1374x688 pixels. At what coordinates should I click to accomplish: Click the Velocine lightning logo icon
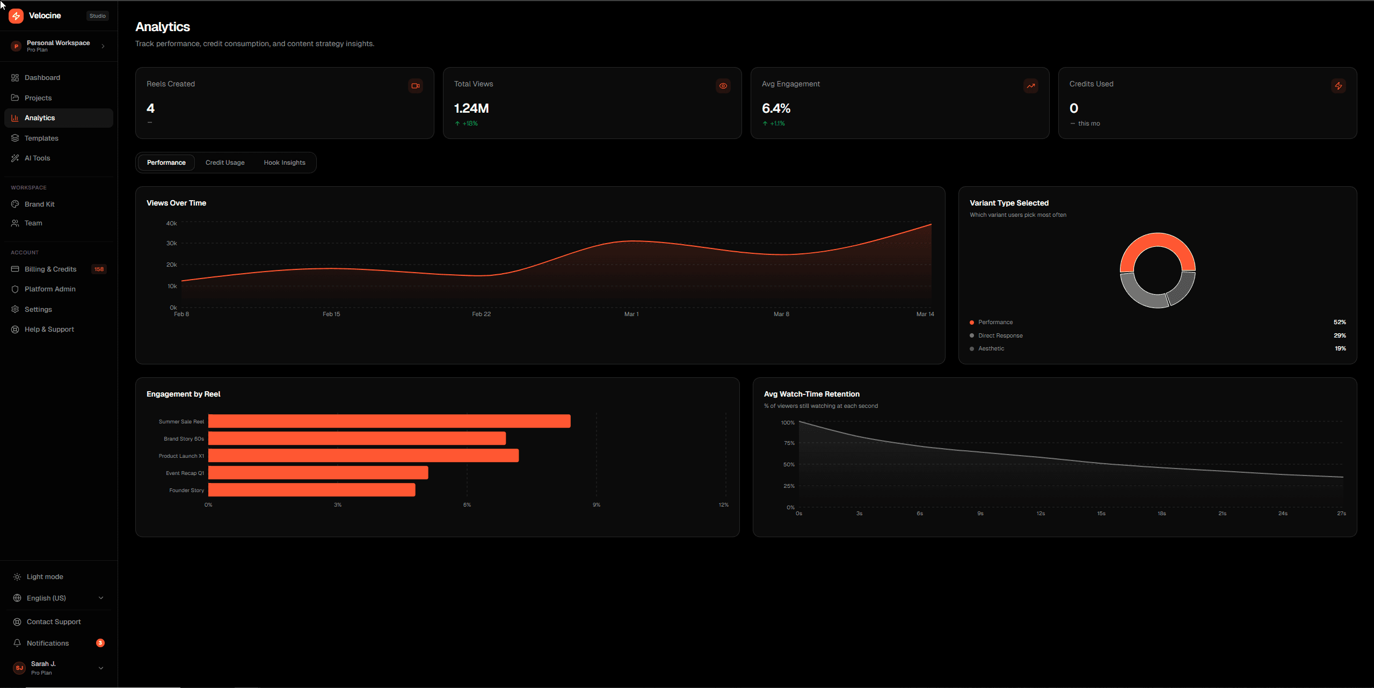pyautogui.click(x=16, y=16)
